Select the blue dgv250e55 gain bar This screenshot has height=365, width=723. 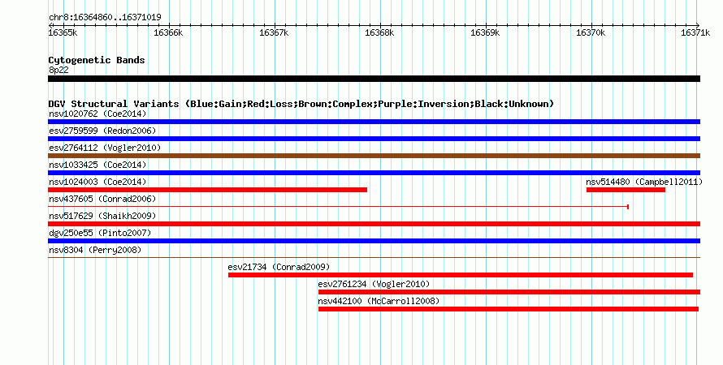pyautogui.click(x=374, y=241)
